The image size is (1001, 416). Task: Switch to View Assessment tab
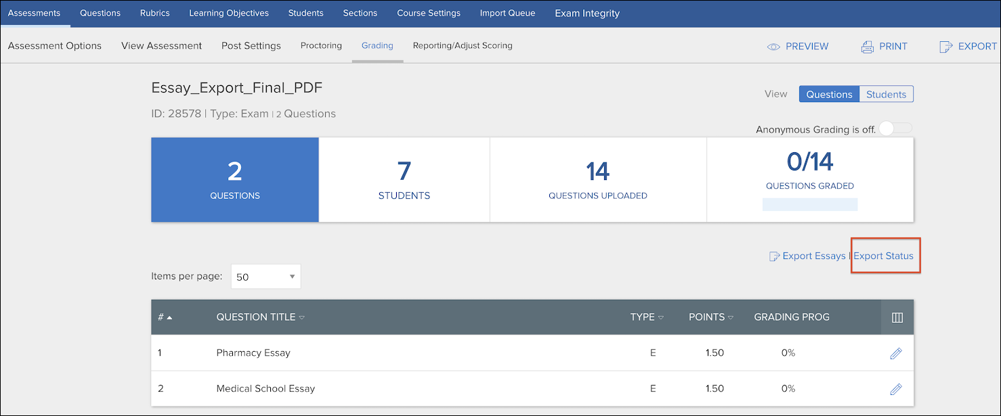pyautogui.click(x=161, y=46)
